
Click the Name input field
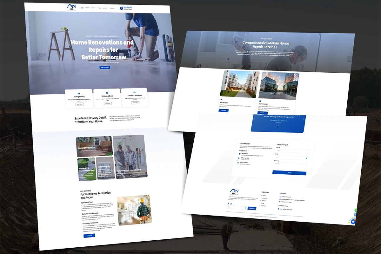(x=292, y=150)
